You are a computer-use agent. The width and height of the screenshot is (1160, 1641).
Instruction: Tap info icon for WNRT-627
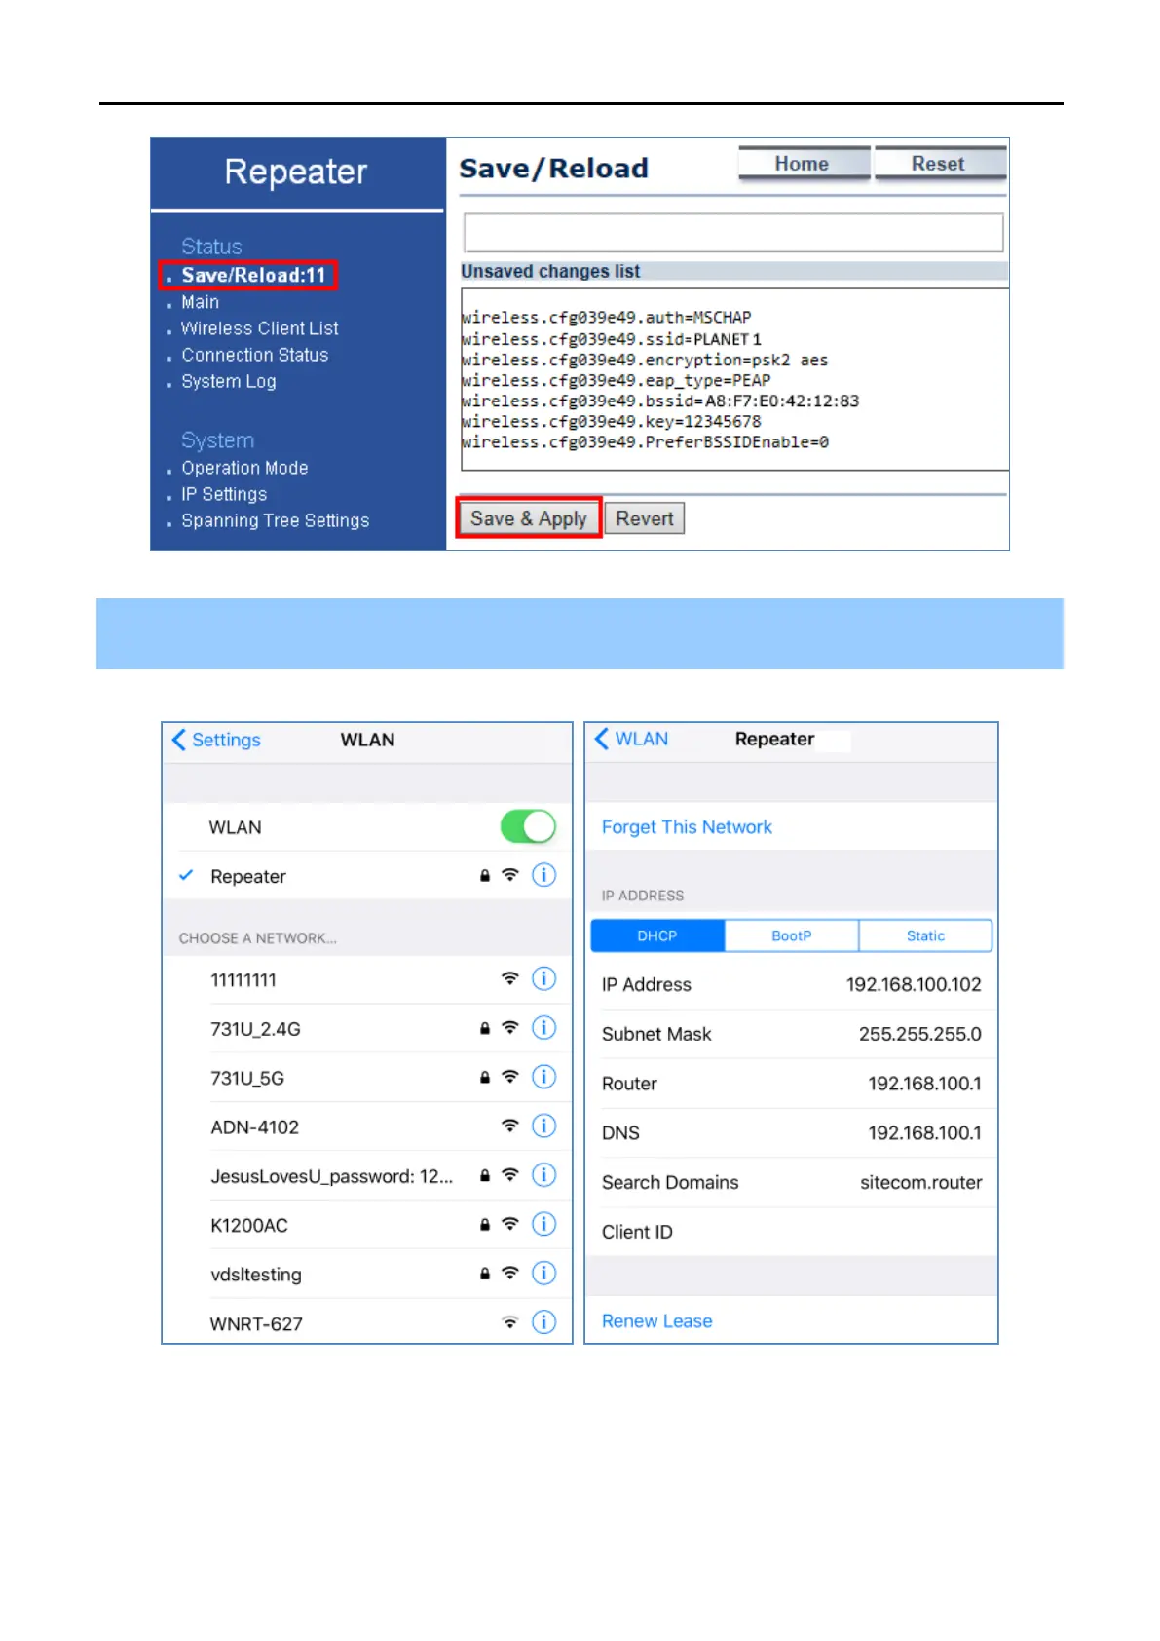(x=543, y=1322)
